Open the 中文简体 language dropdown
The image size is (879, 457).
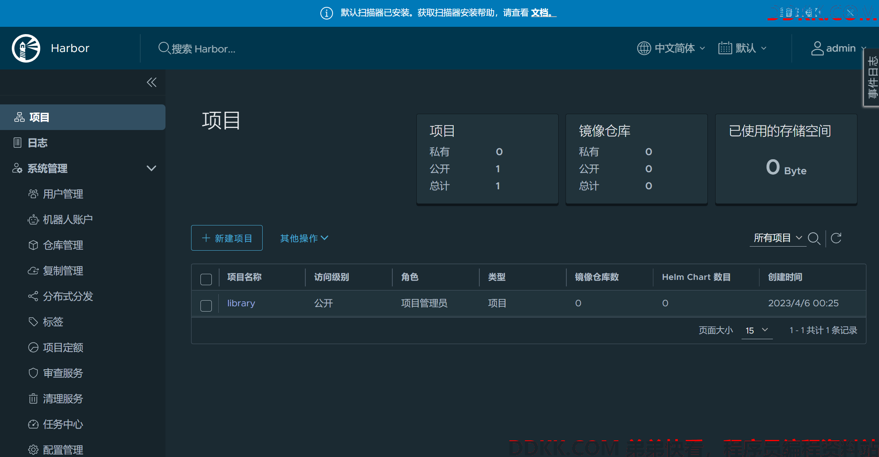671,48
